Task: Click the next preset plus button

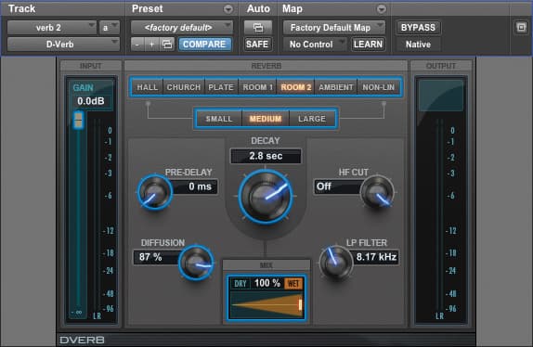Action: 151,45
